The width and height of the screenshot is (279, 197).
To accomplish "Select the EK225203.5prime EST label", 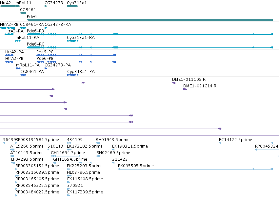I will (85, 166).
